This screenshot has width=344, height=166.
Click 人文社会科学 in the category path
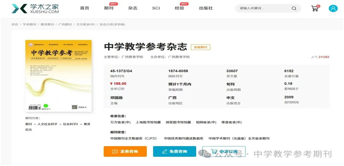coord(47,124)
